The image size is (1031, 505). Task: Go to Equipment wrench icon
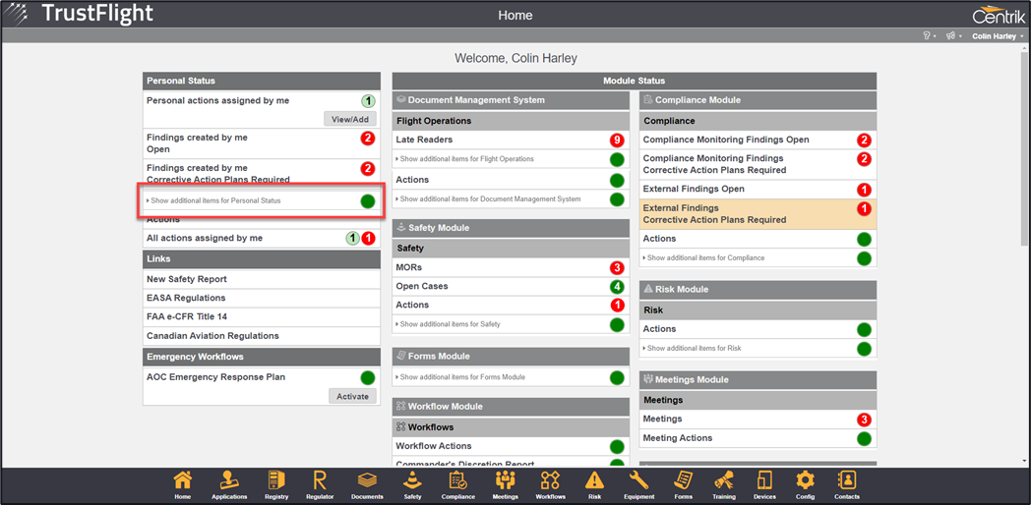coord(638,481)
